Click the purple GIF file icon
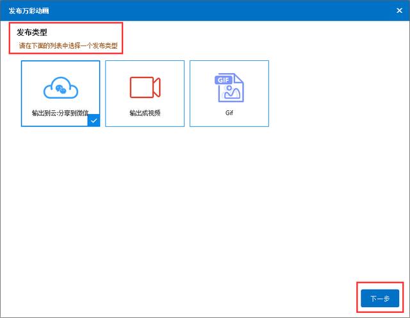The image size is (410, 318). click(229, 87)
